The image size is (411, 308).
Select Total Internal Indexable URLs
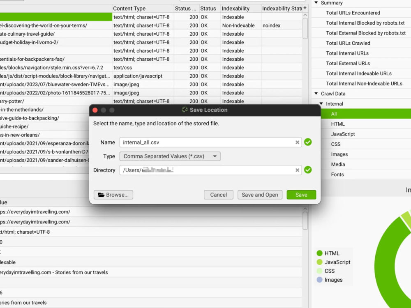(x=358, y=74)
